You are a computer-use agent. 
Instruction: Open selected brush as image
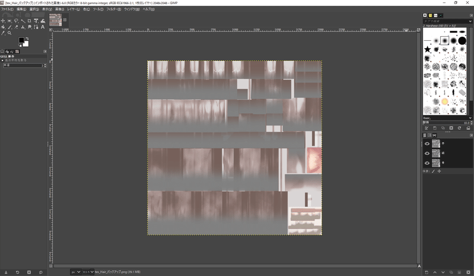[x=468, y=128]
